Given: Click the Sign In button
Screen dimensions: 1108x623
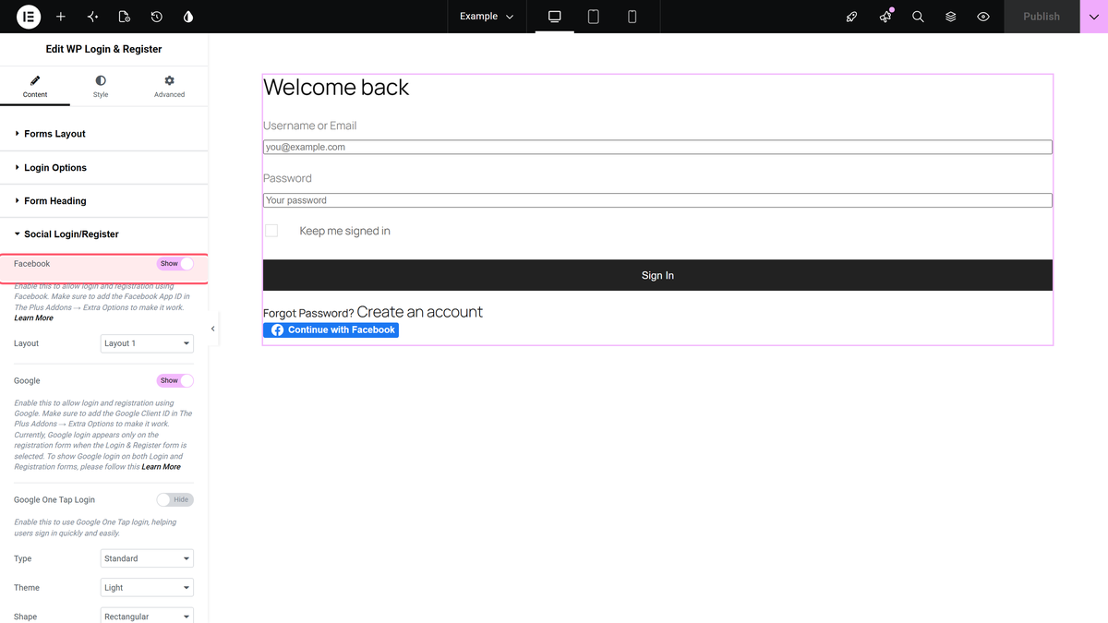Looking at the screenshot, I should click(657, 275).
